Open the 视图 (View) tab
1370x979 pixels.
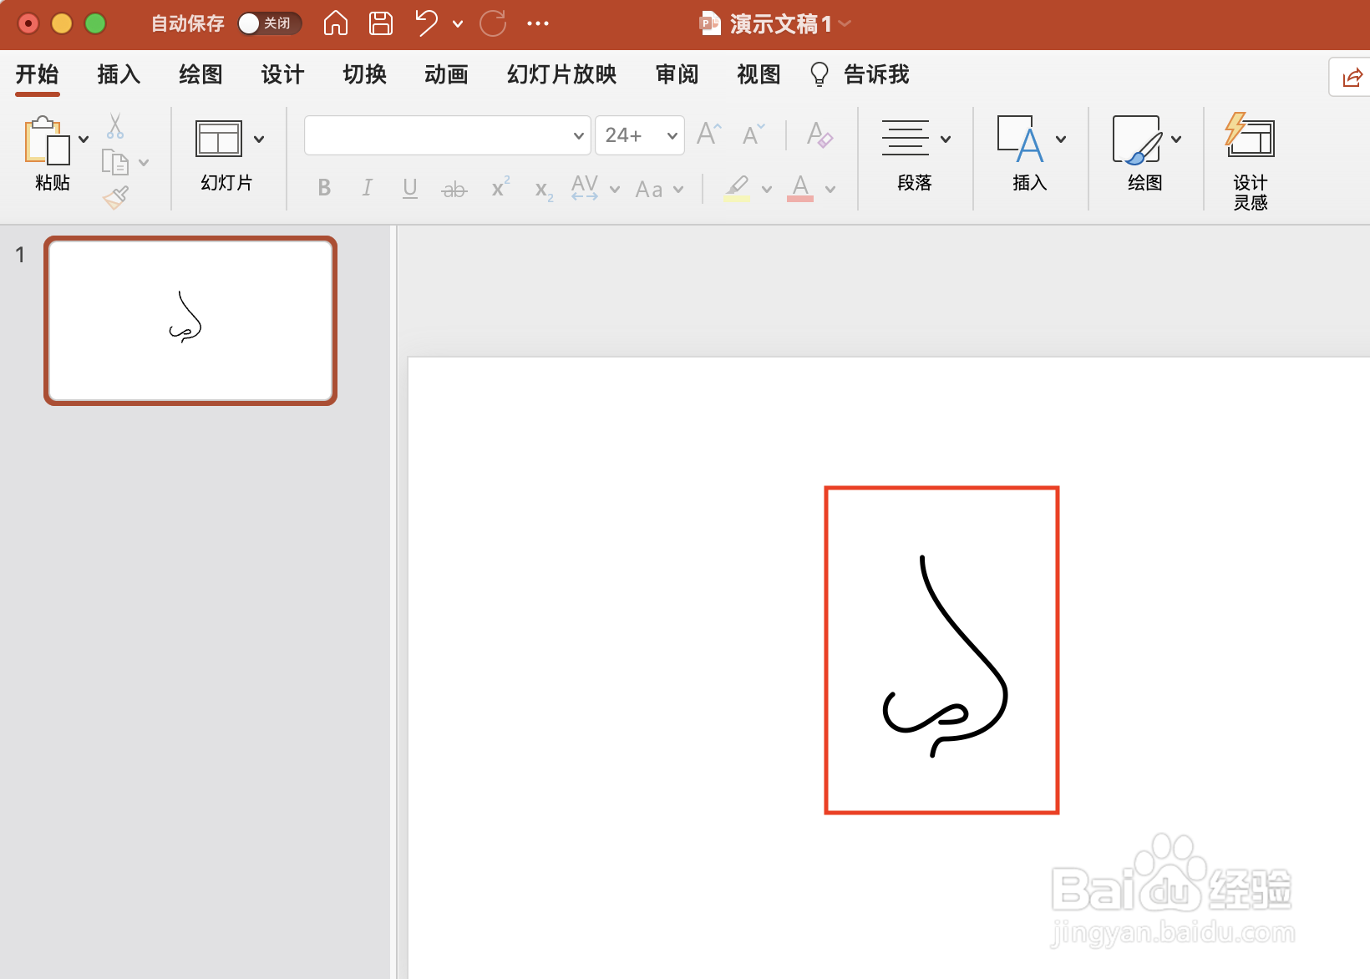point(759,74)
